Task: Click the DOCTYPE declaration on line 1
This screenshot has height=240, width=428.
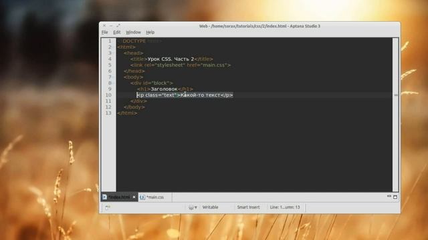Action: tap(140, 41)
